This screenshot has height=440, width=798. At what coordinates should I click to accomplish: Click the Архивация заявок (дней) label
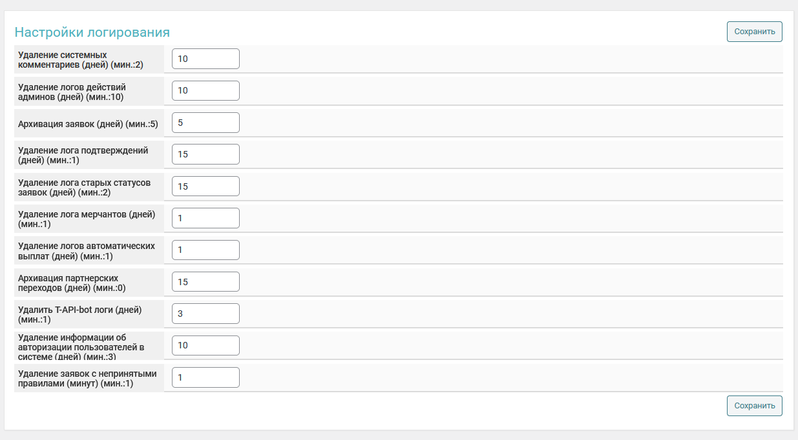pyautogui.click(x=88, y=124)
